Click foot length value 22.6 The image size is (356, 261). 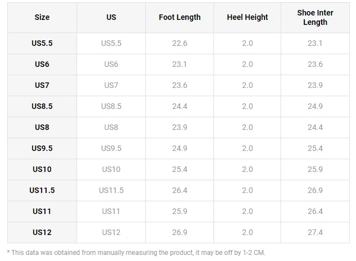180,43
